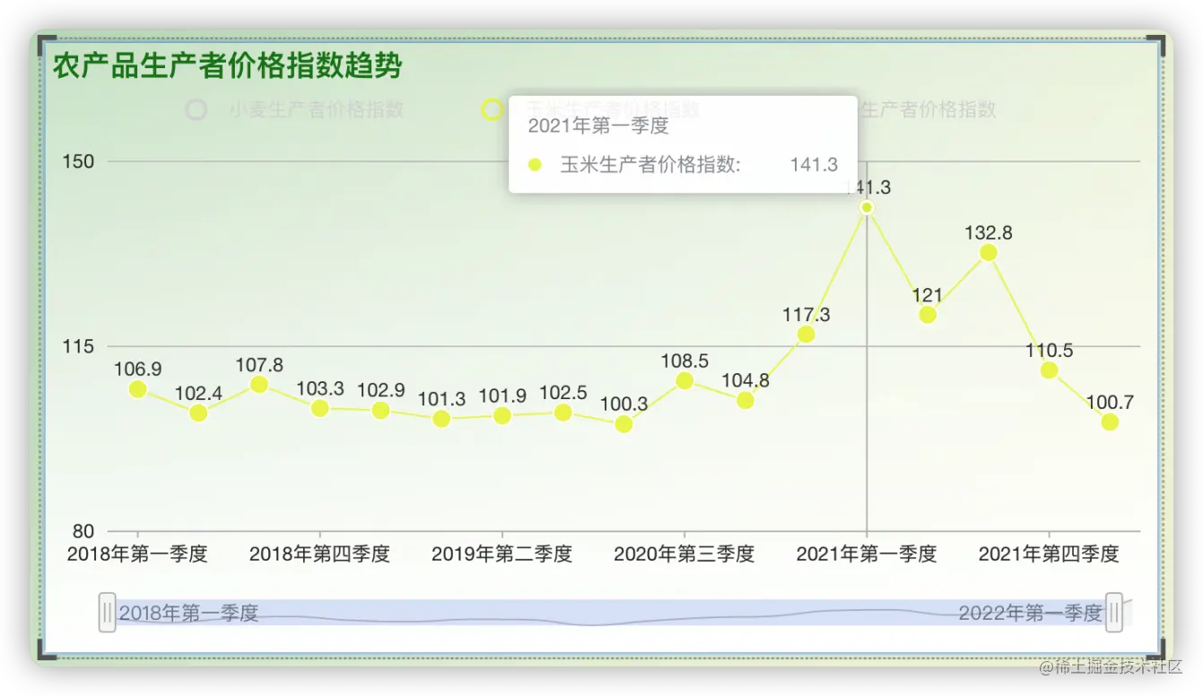Select the data point labeled 106.9
Viewport: 1203px width, 696px height.
tap(138, 389)
